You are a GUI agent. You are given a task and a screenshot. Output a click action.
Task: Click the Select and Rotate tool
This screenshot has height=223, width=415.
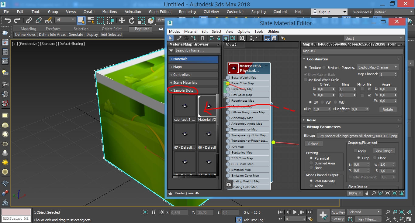coord(132,20)
